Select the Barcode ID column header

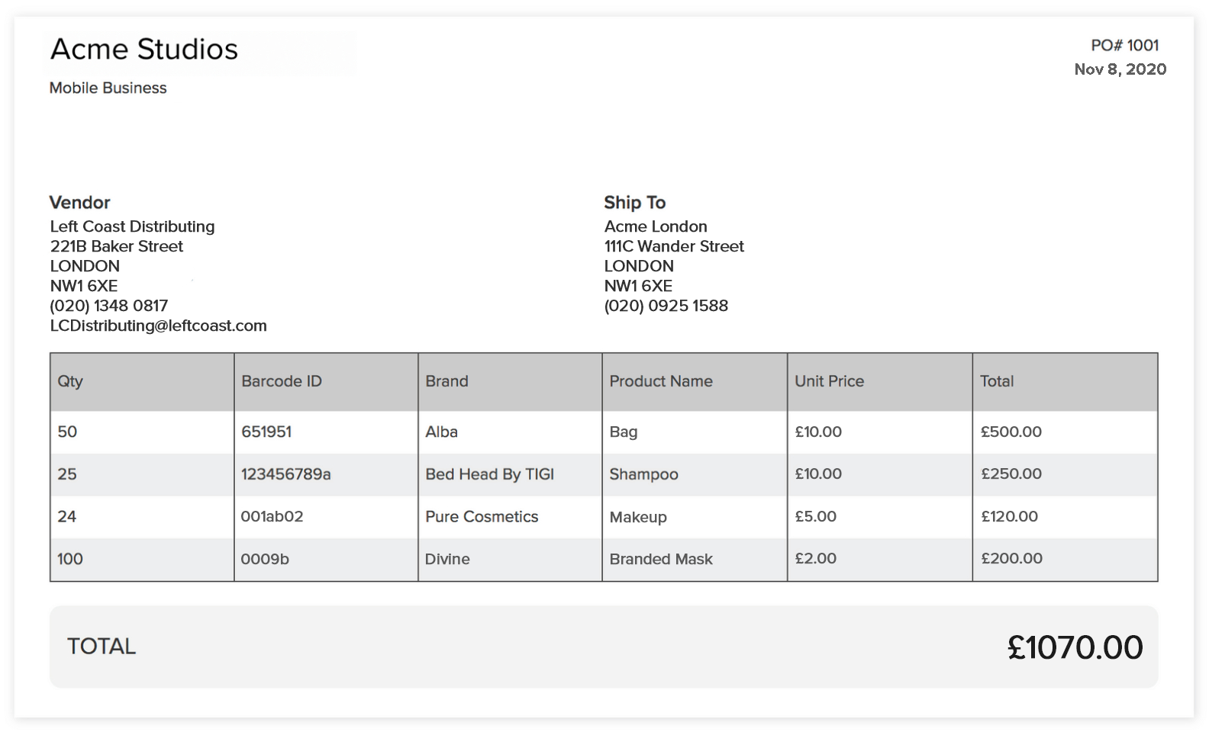(x=282, y=381)
